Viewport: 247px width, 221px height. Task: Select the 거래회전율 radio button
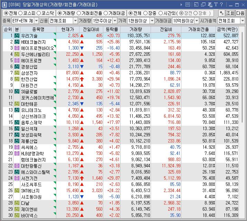coord(79,13)
